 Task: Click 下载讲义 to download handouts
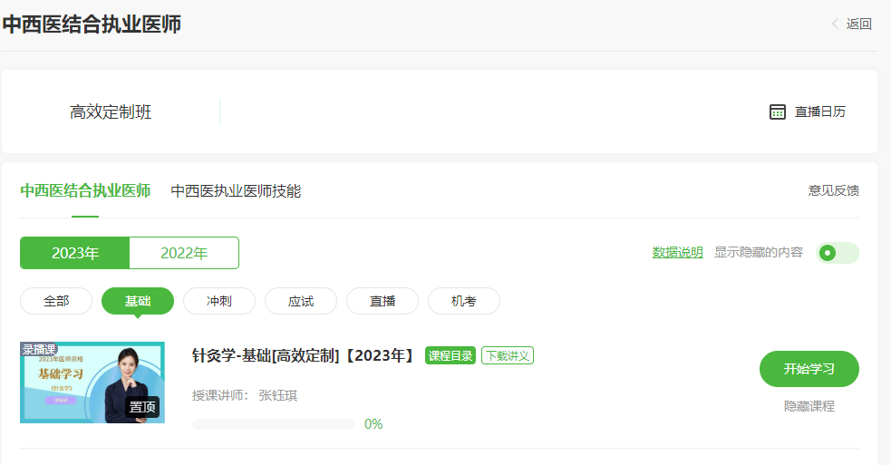[x=508, y=355]
